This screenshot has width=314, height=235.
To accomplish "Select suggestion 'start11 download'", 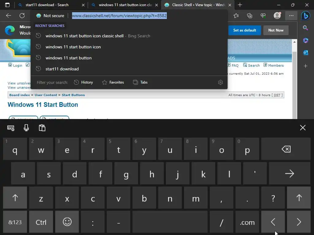I will pyautogui.click(x=129, y=69).
